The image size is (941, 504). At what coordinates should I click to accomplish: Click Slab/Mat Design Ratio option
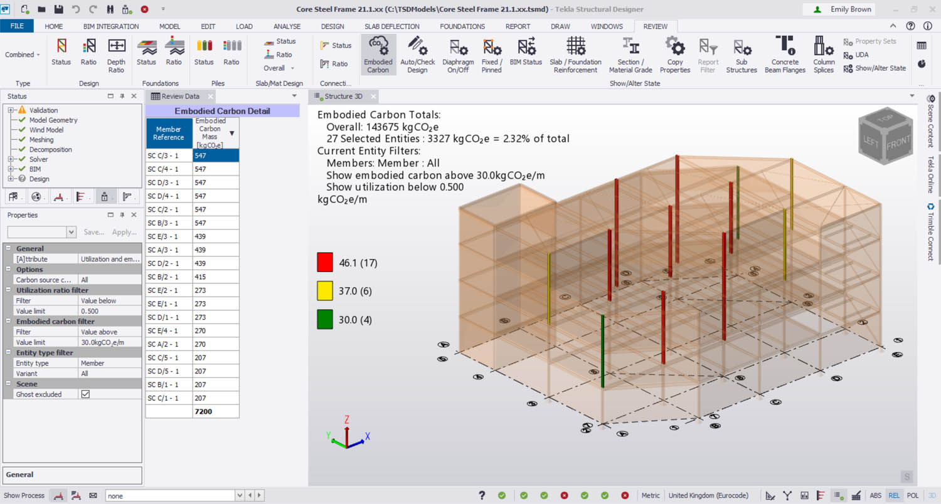point(279,55)
